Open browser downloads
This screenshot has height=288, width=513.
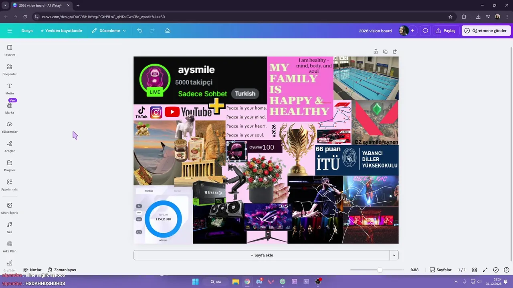pos(478,17)
